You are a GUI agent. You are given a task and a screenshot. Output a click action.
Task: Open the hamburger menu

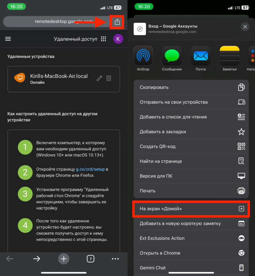(8, 39)
